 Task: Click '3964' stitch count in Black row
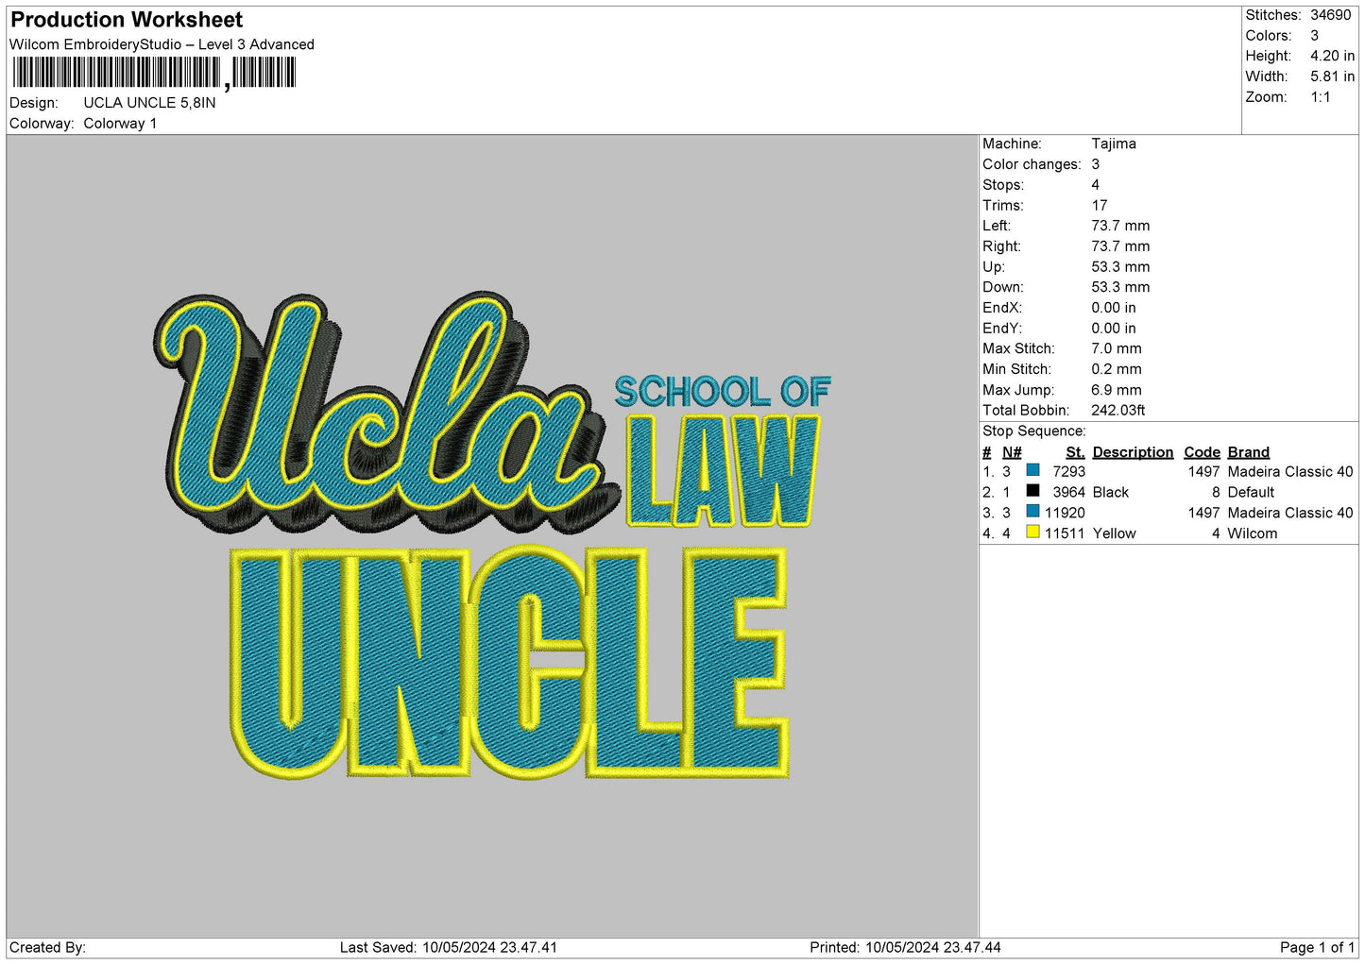(1069, 492)
